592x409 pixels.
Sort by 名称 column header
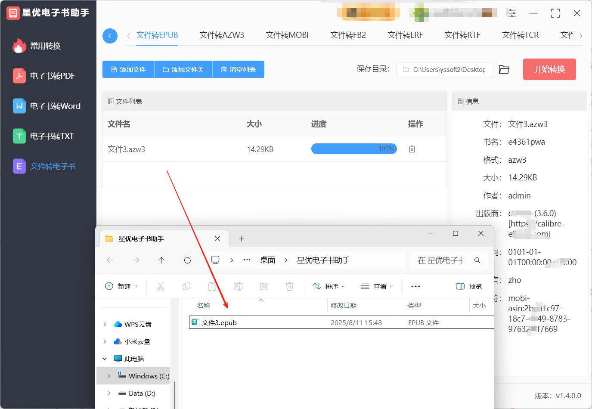click(204, 306)
